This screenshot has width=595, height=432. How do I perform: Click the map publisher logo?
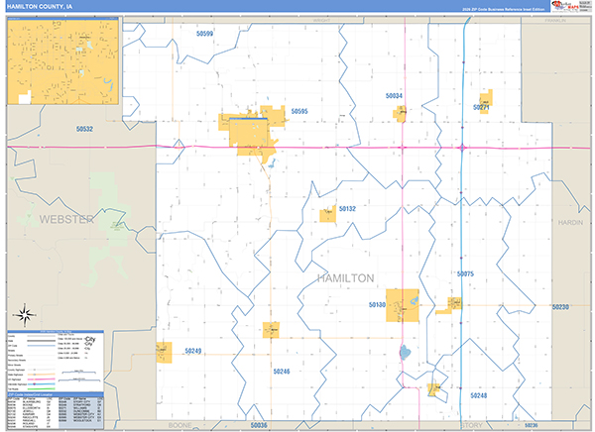[571, 6]
